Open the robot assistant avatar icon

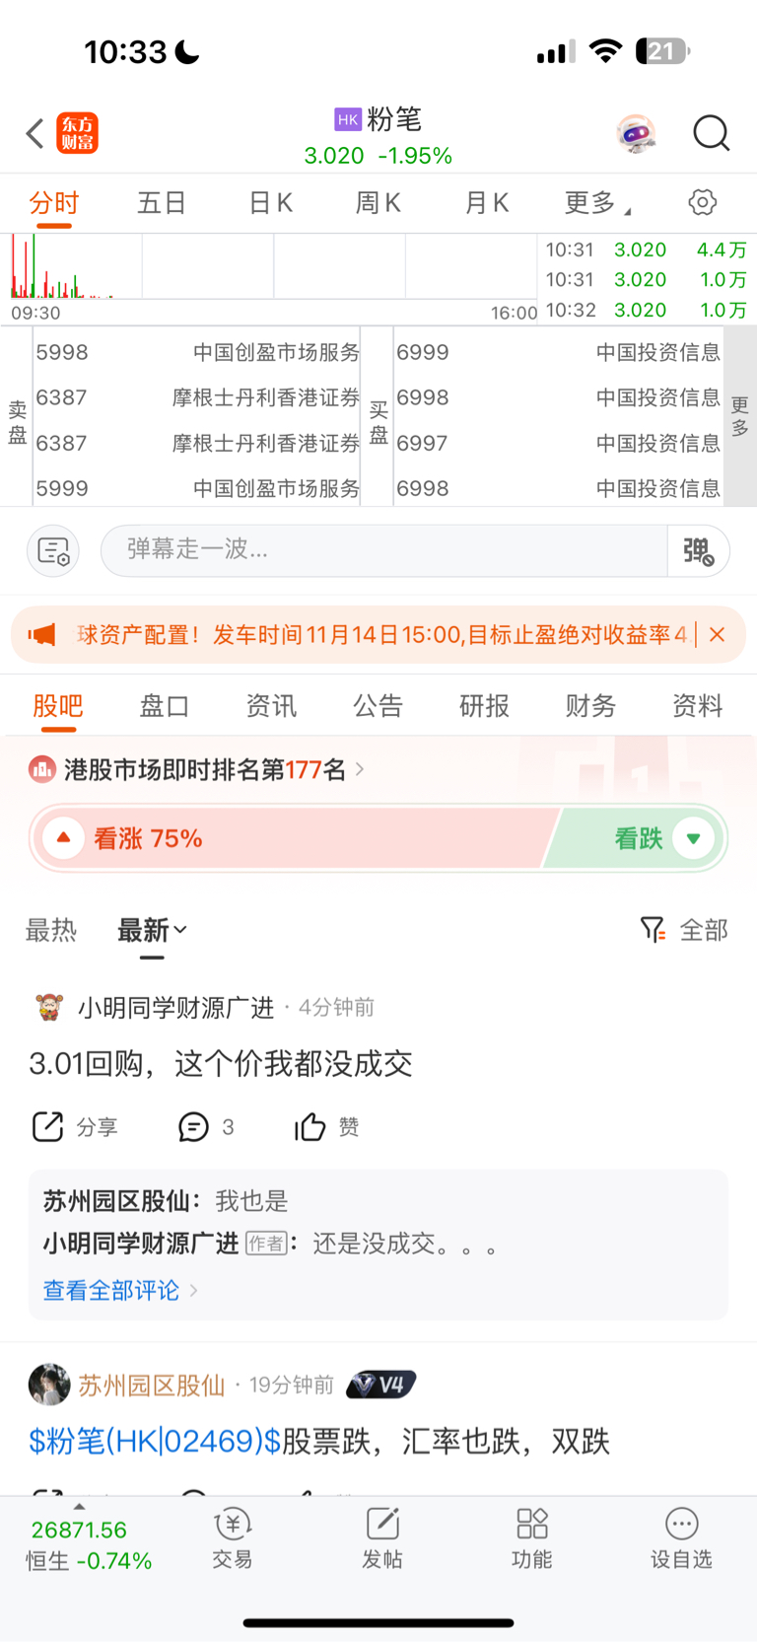pyautogui.click(x=637, y=133)
